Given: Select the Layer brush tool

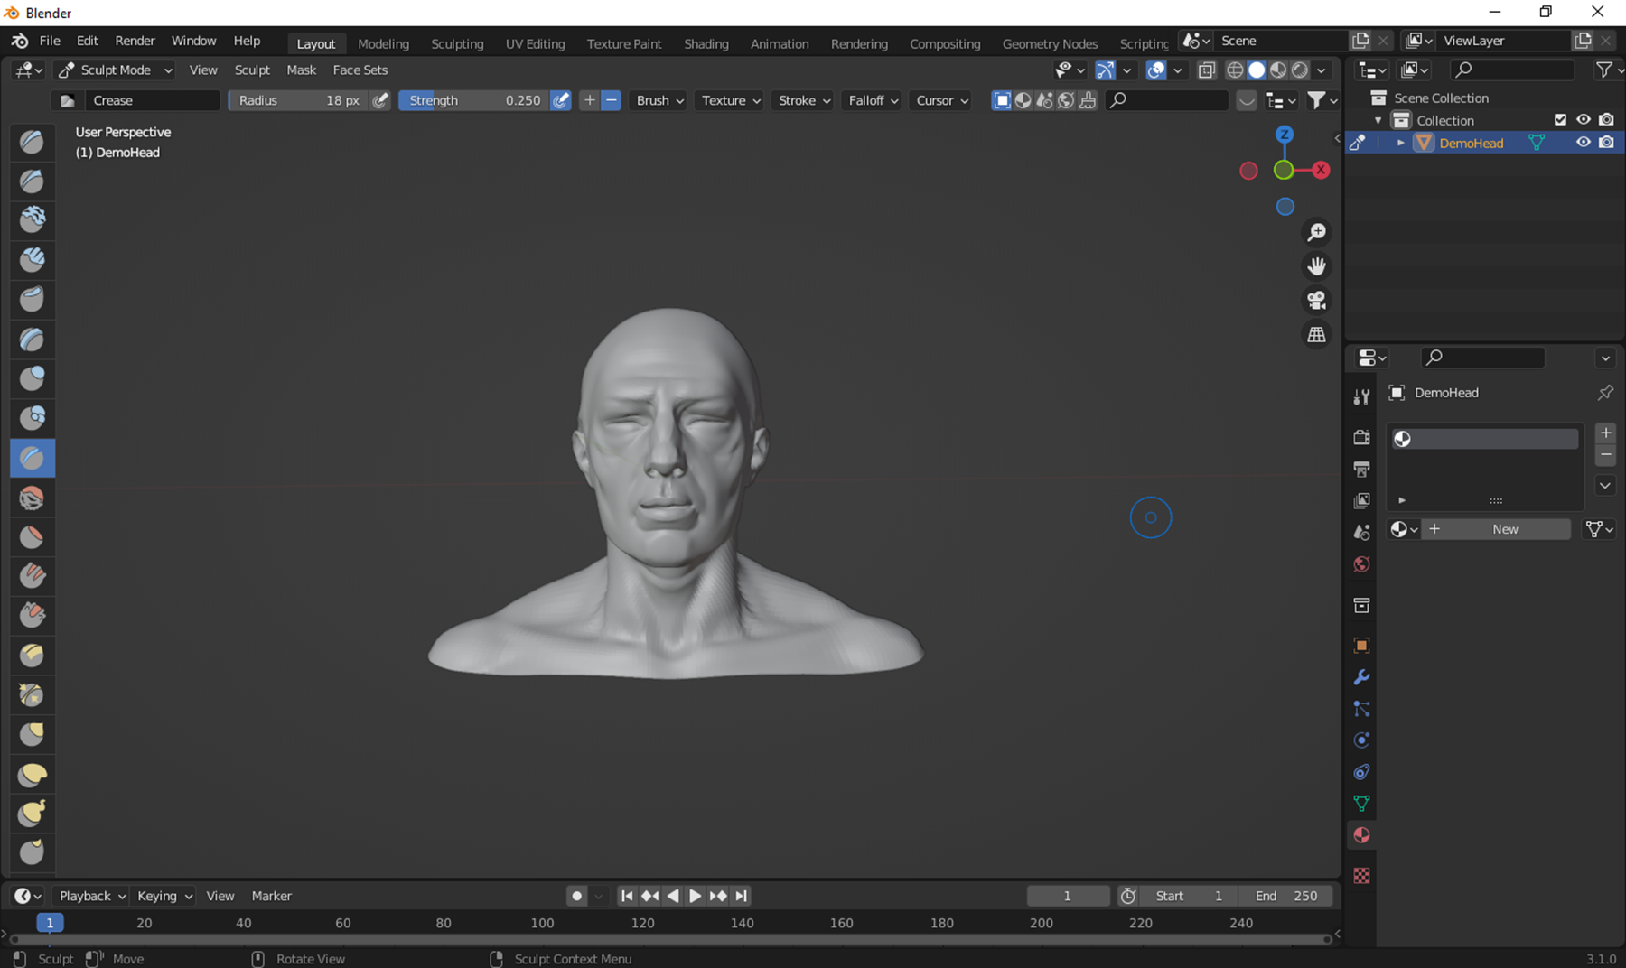Looking at the screenshot, I should (x=33, y=339).
